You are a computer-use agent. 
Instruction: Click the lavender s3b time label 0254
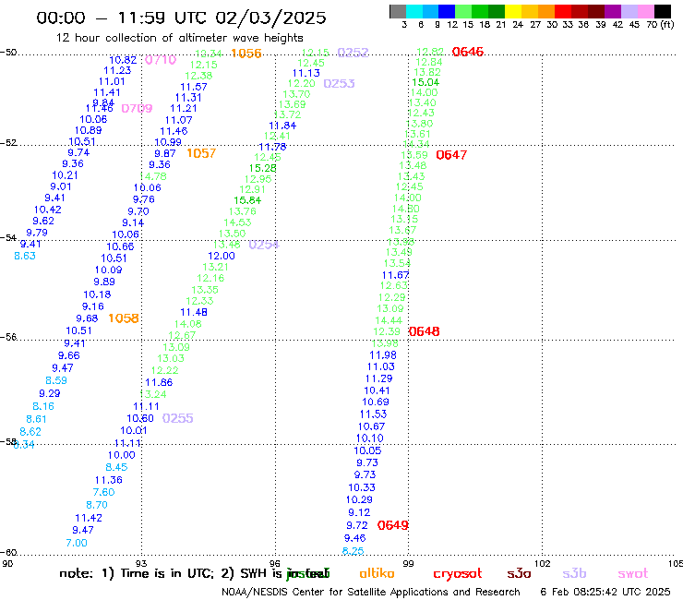pos(264,245)
